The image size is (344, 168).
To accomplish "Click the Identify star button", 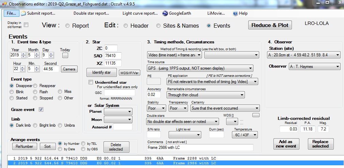I will [101, 72].
